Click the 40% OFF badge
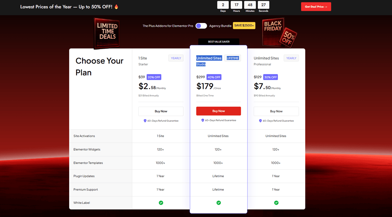 point(214,77)
